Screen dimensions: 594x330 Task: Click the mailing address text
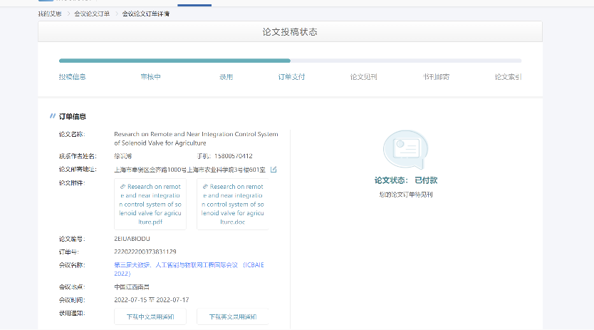[x=189, y=170]
